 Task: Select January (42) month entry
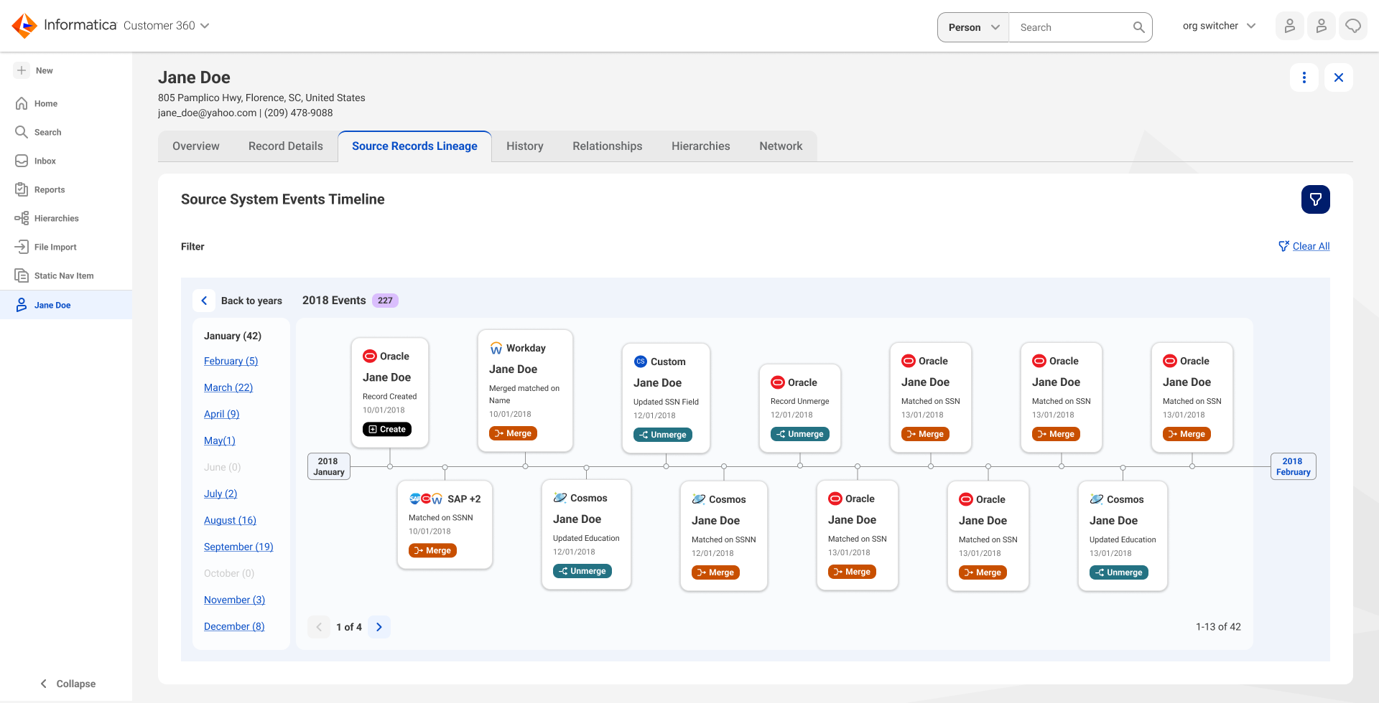(233, 336)
